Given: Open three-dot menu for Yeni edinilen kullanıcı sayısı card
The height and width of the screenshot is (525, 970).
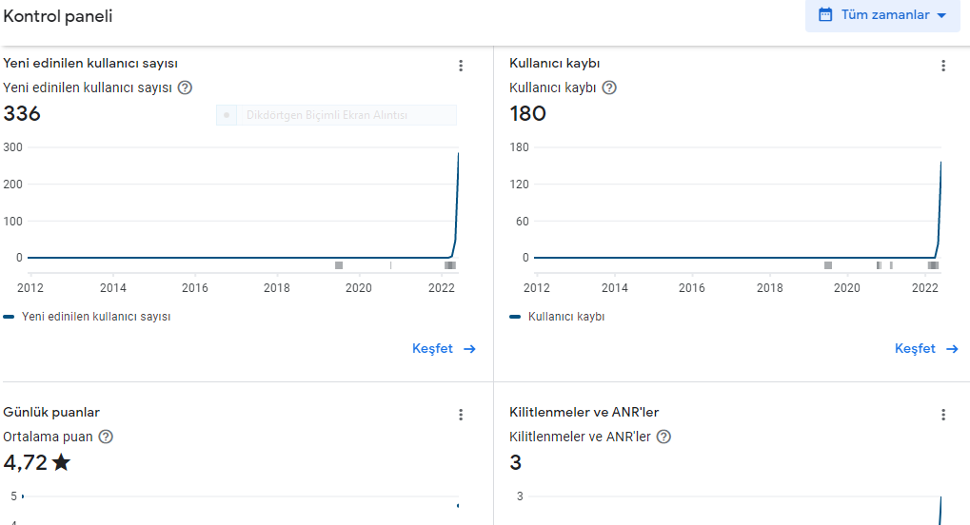Looking at the screenshot, I should 461,66.
